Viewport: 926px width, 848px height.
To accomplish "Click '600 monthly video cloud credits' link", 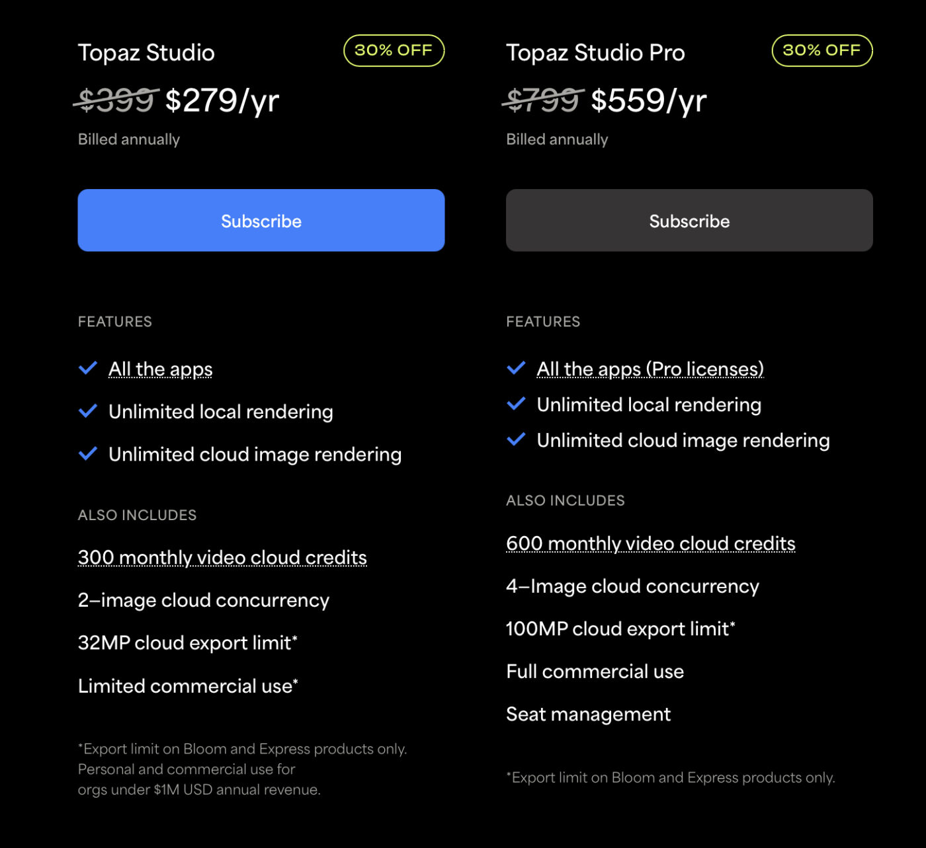I will (x=650, y=543).
